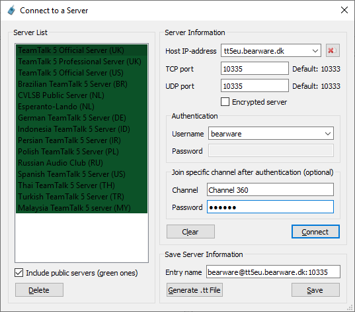Click the Entry name text field
The width and height of the screenshot is (355, 312).
pyautogui.click(x=273, y=272)
